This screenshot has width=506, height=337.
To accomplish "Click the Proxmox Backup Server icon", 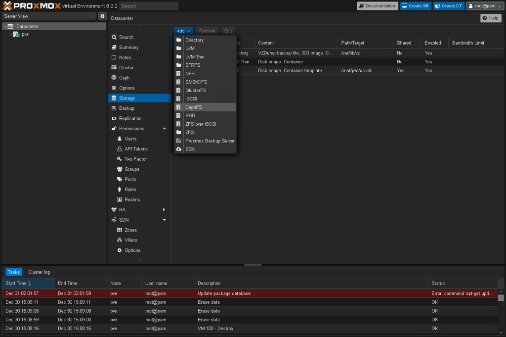I will pyautogui.click(x=179, y=141).
